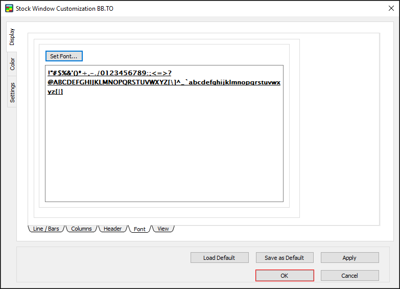The width and height of the screenshot is (400, 289).
Task: Click empty area of the font preview box
Action: (163, 153)
